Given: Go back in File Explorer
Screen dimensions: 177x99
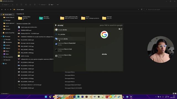Looking at the screenshot, I should coord(2,10).
